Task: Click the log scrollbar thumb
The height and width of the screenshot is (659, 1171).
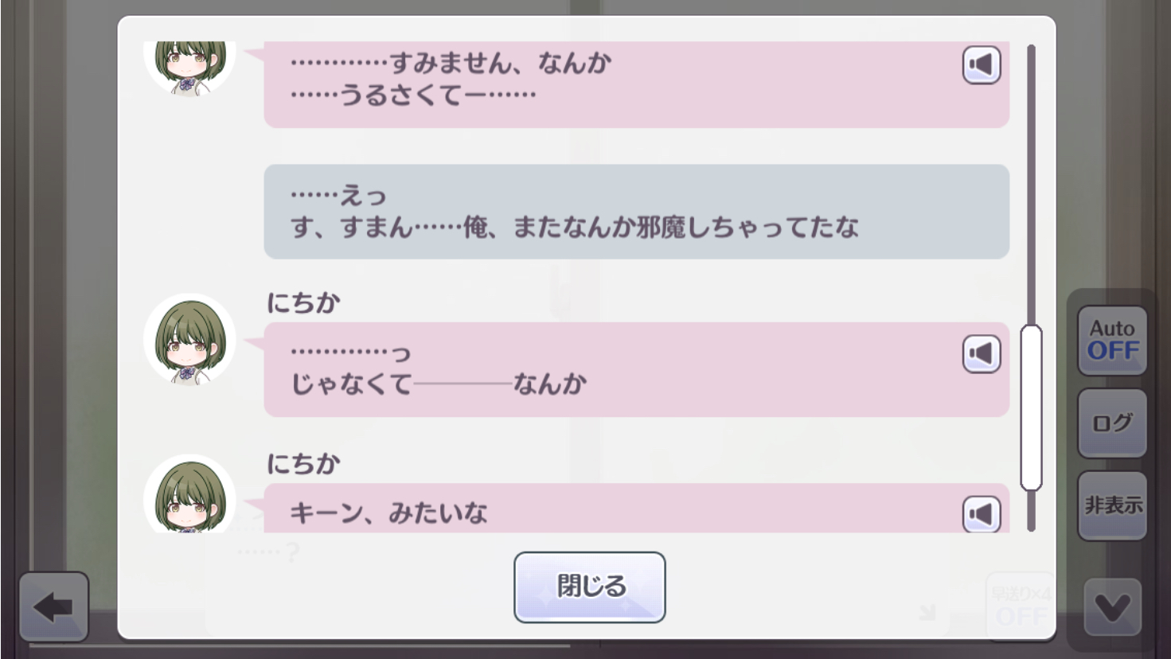Action: (1032, 407)
